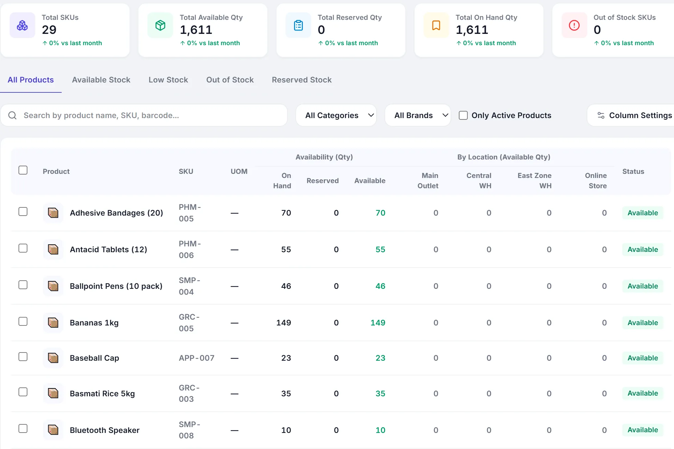Select the Bluetooth Speaker row checkbox
Viewport: 674px width, 449px height.
23,428
